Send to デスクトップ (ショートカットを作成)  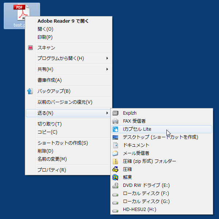point(162,137)
